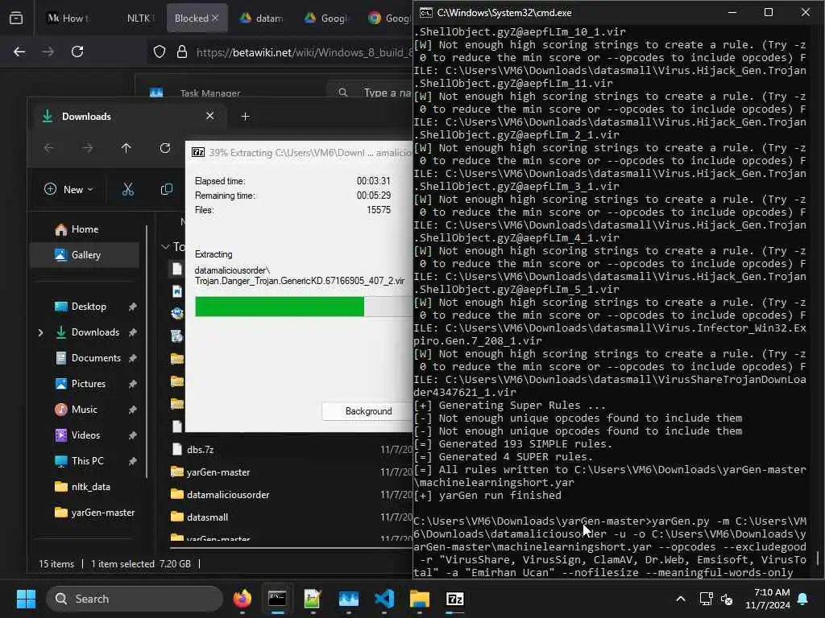Select Gallery in the navigation pane

[x=85, y=255]
